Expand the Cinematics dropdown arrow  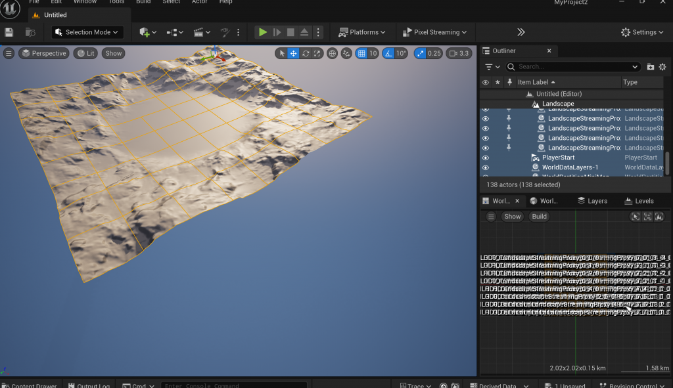(208, 32)
